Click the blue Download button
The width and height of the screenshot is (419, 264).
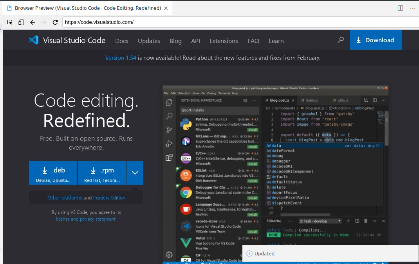click(376, 40)
